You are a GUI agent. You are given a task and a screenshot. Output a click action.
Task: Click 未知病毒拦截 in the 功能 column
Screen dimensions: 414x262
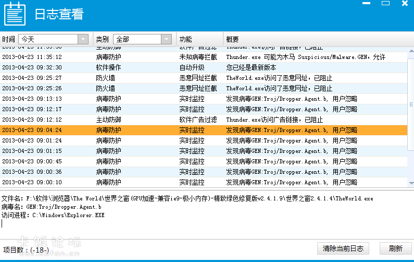pyautogui.click(x=198, y=57)
